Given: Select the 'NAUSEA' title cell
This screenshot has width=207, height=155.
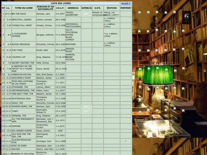Looking at the screenshot, I should pyautogui.click(x=24, y=149).
